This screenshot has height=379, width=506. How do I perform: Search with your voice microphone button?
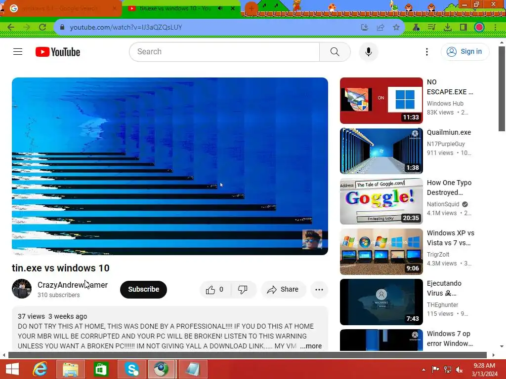(369, 51)
